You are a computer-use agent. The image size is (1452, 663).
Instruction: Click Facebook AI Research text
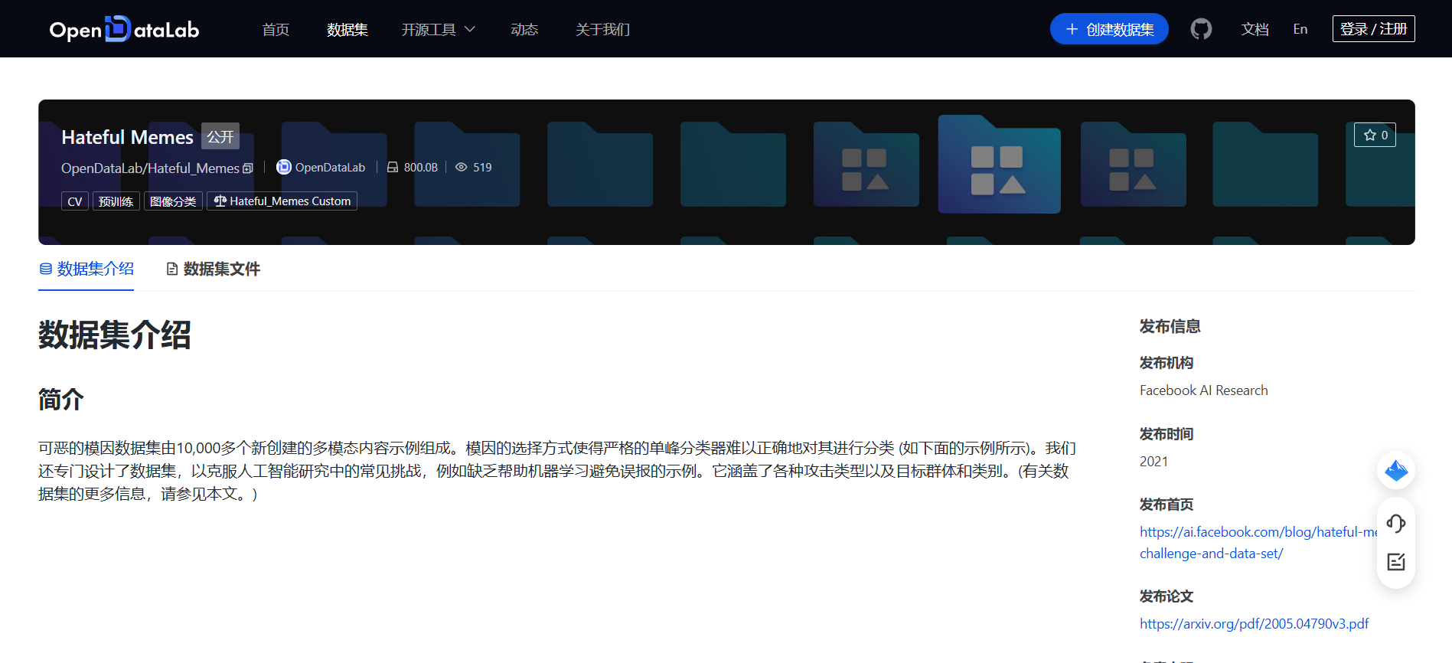pyautogui.click(x=1203, y=390)
